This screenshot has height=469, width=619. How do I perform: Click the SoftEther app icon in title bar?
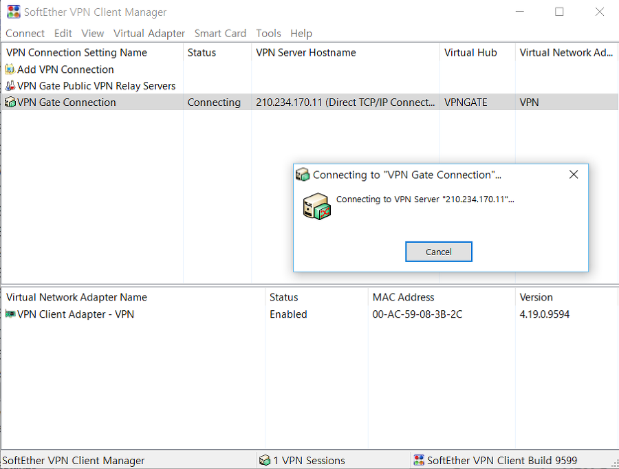pyautogui.click(x=14, y=12)
